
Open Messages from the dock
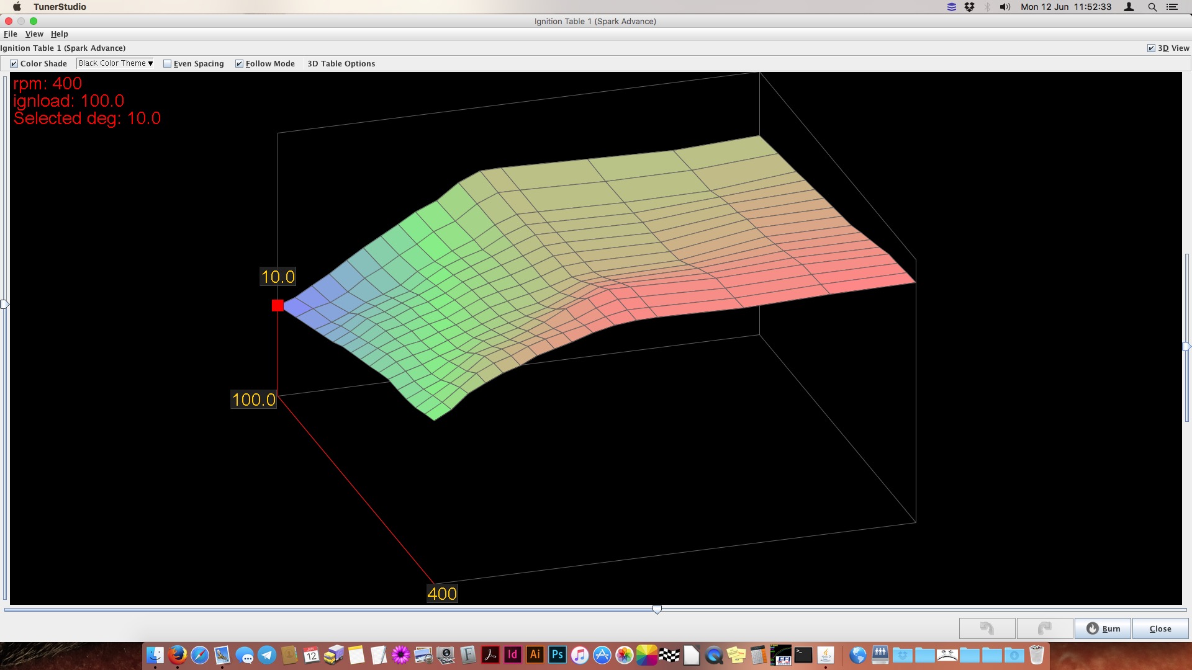(245, 655)
